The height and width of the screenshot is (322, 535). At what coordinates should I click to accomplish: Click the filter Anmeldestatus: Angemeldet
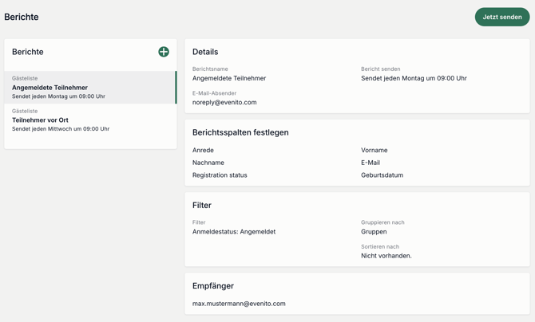point(234,232)
